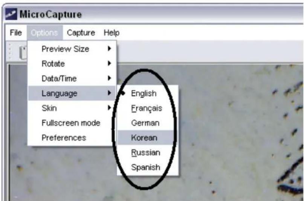The width and height of the screenshot is (304, 201).
Task: Click the toolbar grip handle
Action: [10, 52]
